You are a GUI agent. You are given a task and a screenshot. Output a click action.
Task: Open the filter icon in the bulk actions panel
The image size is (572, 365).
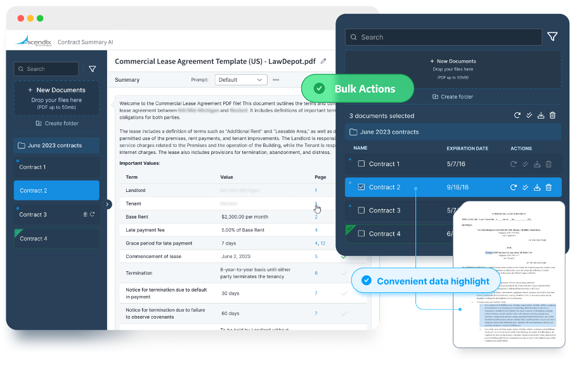(x=552, y=37)
